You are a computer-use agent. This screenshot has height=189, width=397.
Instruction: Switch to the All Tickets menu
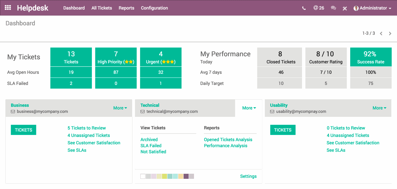(102, 8)
